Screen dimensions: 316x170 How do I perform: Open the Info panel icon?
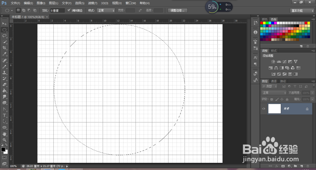pos(255,32)
